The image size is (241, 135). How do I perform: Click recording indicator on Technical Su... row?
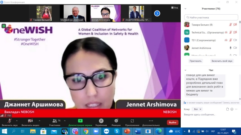[226, 33]
